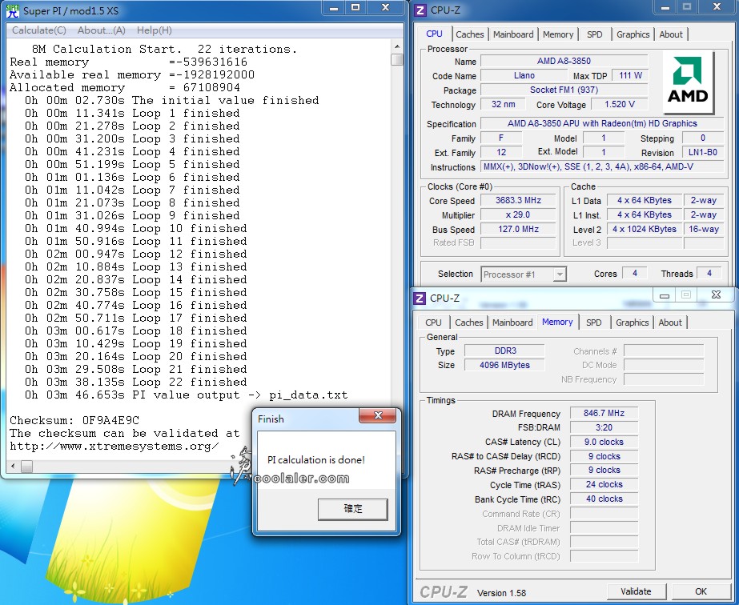The image size is (739, 605).
Task: Click the 40 clocks Bank Cycle Time value
Action: (604, 499)
